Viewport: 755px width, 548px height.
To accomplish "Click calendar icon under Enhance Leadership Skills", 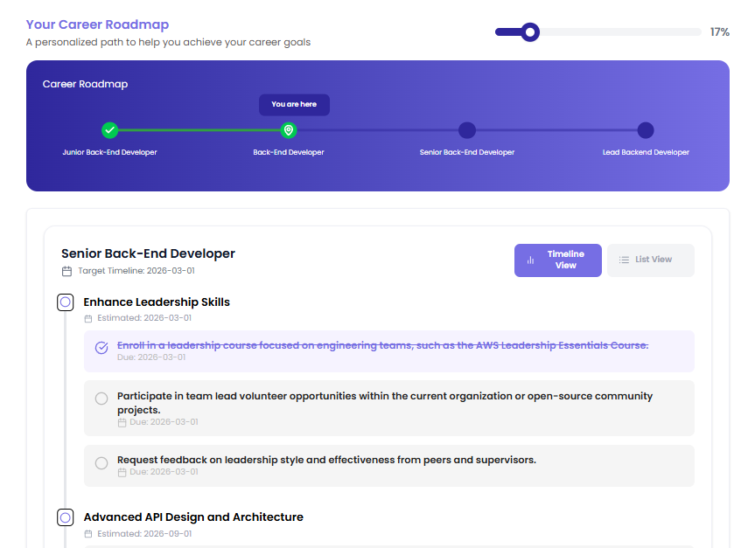I will pyautogui.click(x=88, y=318).
